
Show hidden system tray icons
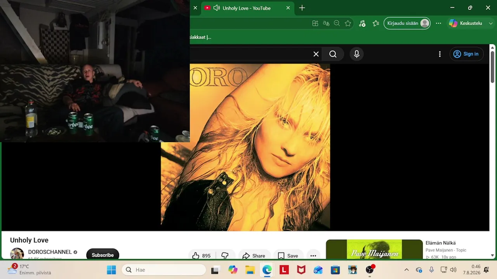(x=407, y=270)
